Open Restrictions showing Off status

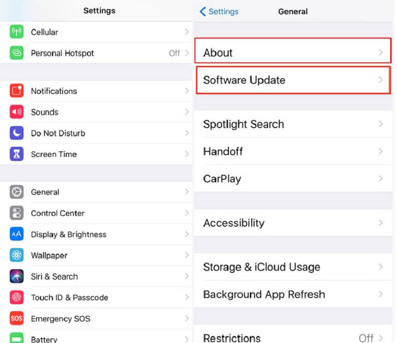pos(293,337)
